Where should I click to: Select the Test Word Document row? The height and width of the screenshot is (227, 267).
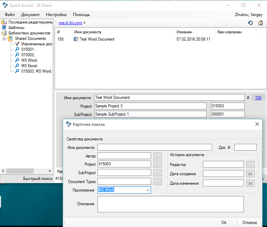(x=160, y=39)
